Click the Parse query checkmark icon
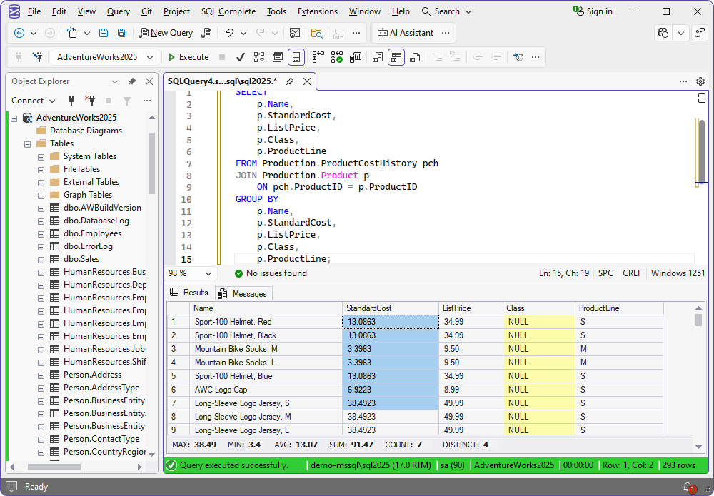The width and height of the screenshot is (714, 496). point(241,57)
